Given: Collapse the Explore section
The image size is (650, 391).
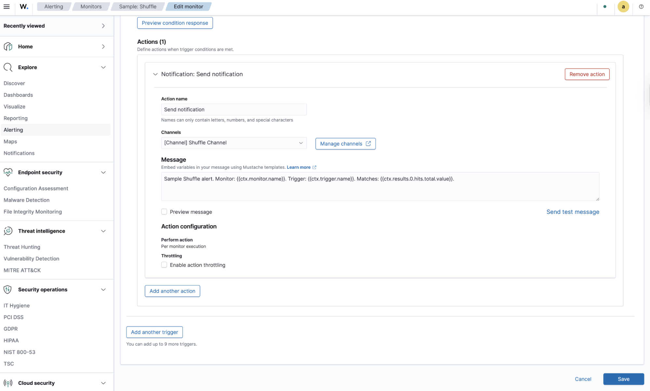Looking at the screenshot, I should click(103, 67).
